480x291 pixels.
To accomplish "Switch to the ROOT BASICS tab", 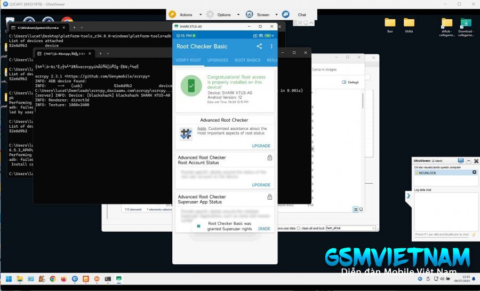I will [247, 60].
